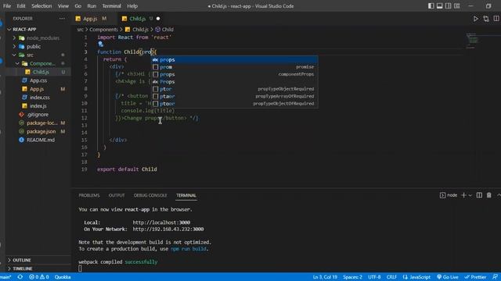Select 'props' componentProps snippet suggestion
The image size is (501, 281).
[234, 74]
